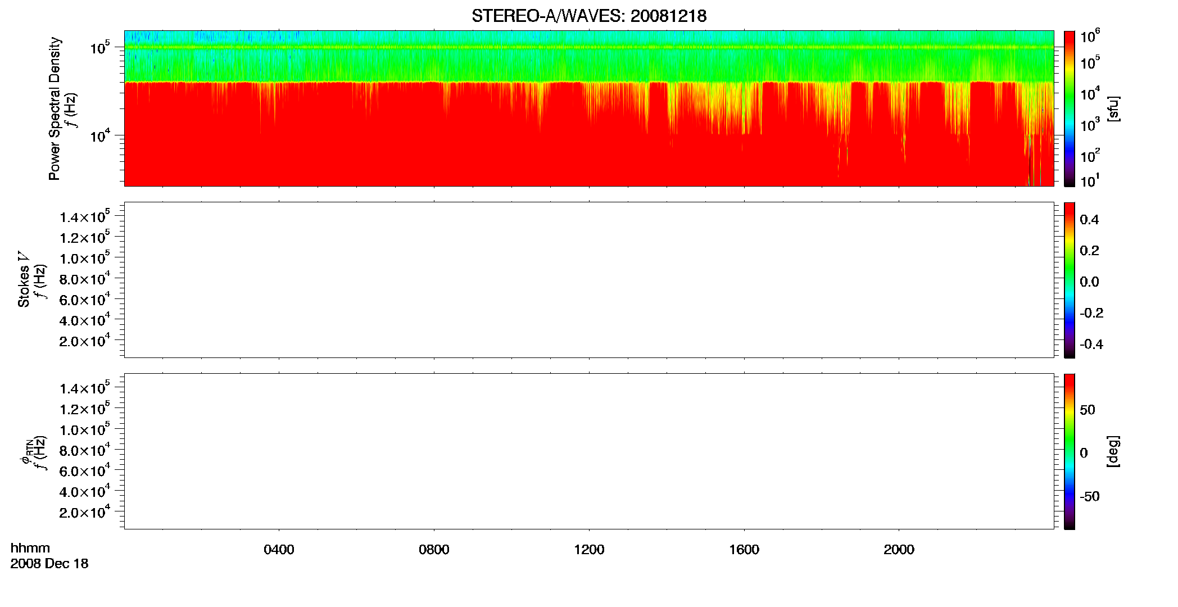The height and width of the screenshot is (607, 1178).
Task: Click the empty phi RTN plot panel
Action: point(589,451)
